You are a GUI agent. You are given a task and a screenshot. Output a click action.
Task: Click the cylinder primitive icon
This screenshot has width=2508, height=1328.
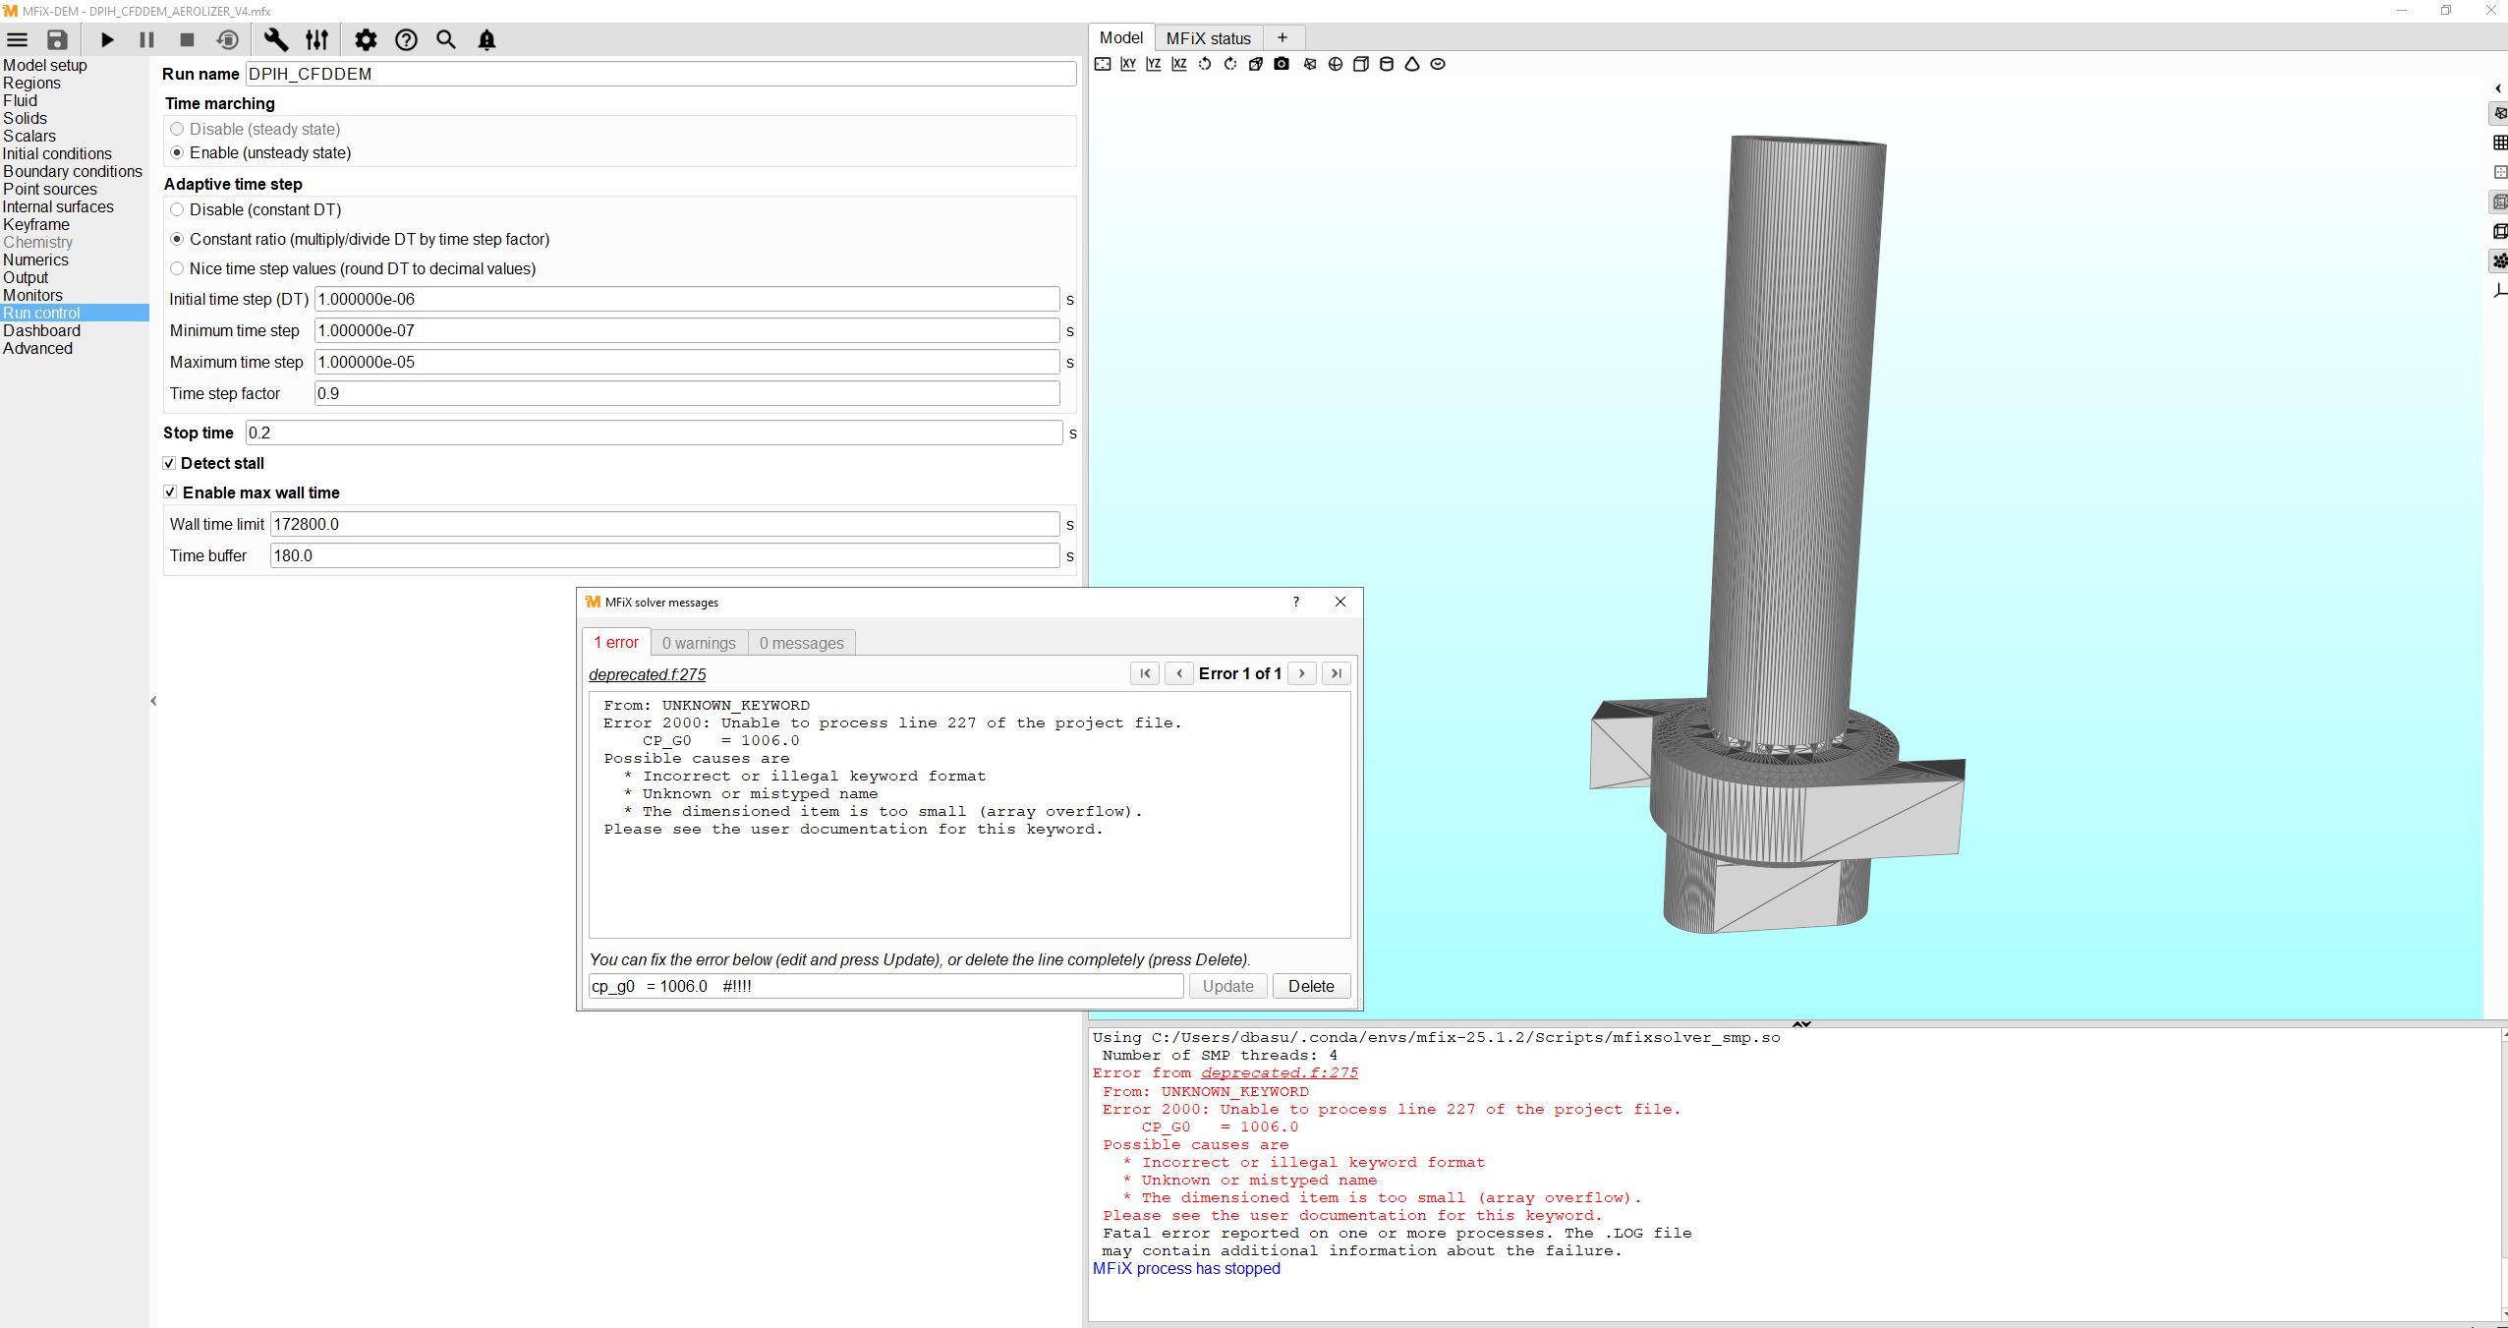[1387, 64]
